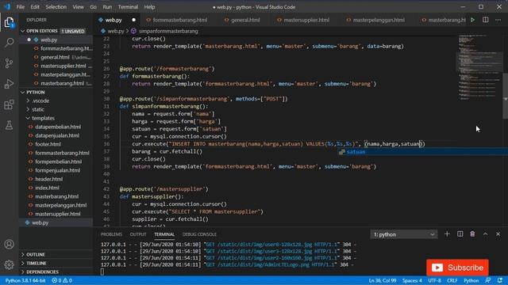The height and width of the screenshot is (285, 508).
Task: Open formpenjualan.html in the file tree
Action: point(56,170)
